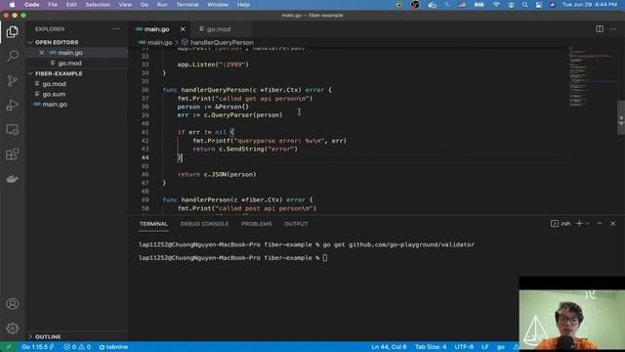Switch to the go.mod editor tab
Viewport: 625px width, 352px height.
point(219,29)
